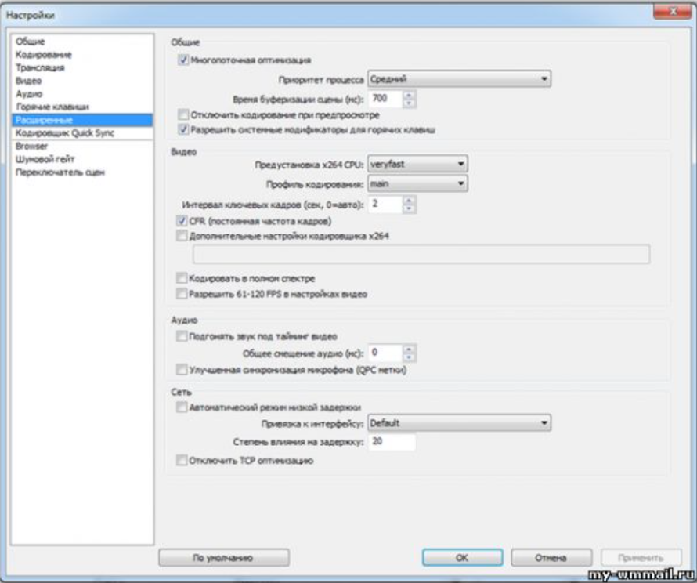The image size is (697, 583).
Task: Decrease keyframe interval with down arrow
Action: (x=409, y=209)
